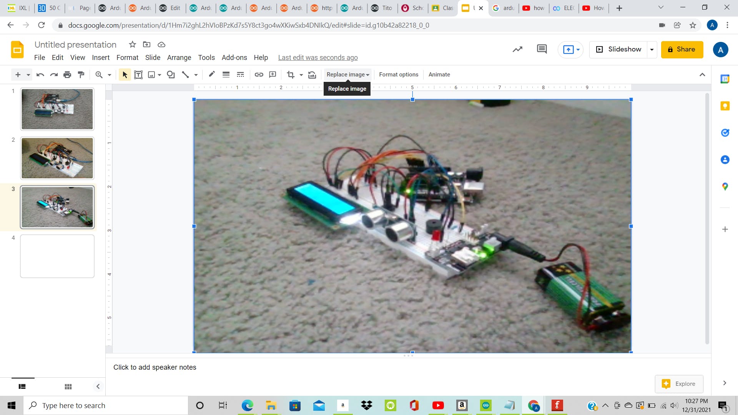Click the Border color pencil icon

211,74
